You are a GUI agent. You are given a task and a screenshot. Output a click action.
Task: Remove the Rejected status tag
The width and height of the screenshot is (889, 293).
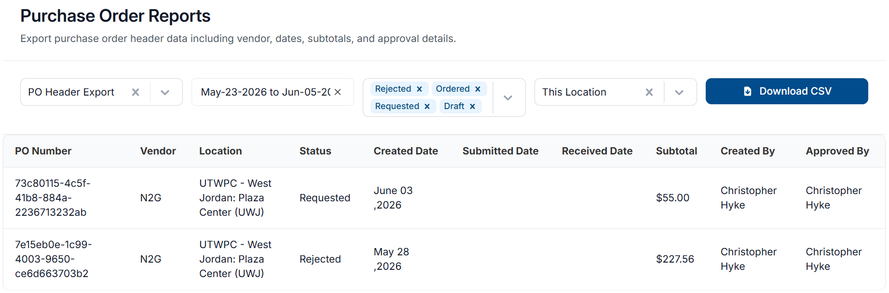pyautogui.click(x=420, y=89)
